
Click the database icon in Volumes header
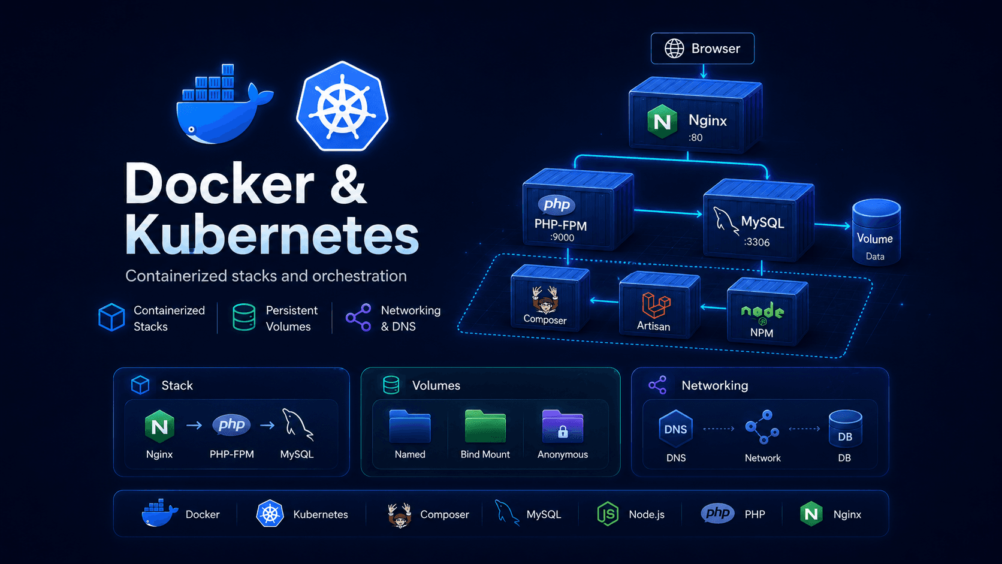391,385
